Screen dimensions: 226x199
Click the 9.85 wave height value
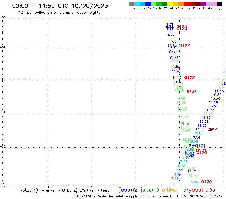(218, 95)
